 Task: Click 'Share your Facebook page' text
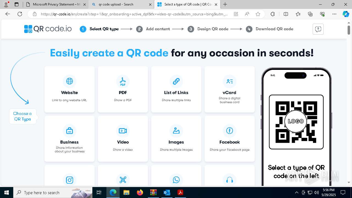[230, 150]
